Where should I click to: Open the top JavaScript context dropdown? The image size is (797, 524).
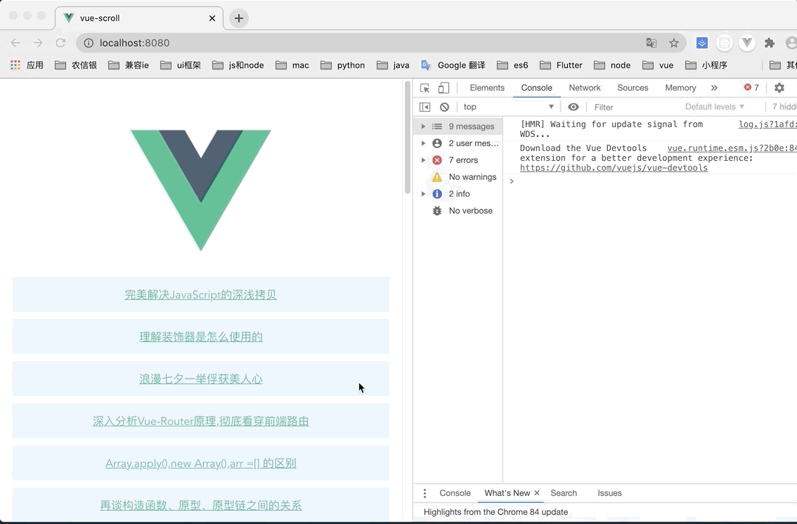click(x=508, y=107)
